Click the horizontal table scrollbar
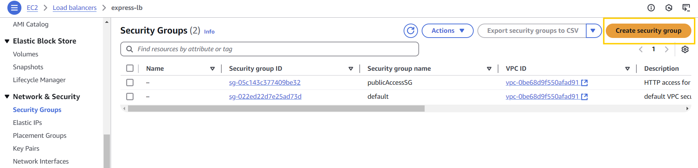The width and height of the screenshot is (698, 168). pyautogui.click(x=276, y=109)
